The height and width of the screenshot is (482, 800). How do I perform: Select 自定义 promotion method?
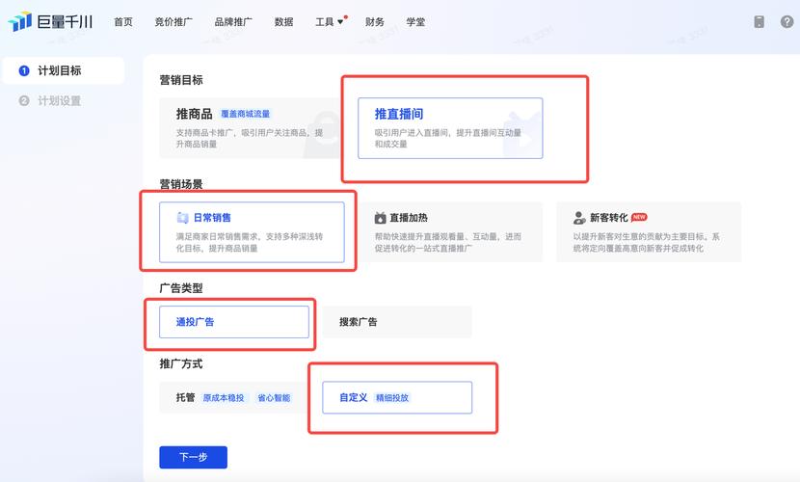pos(397,397)
